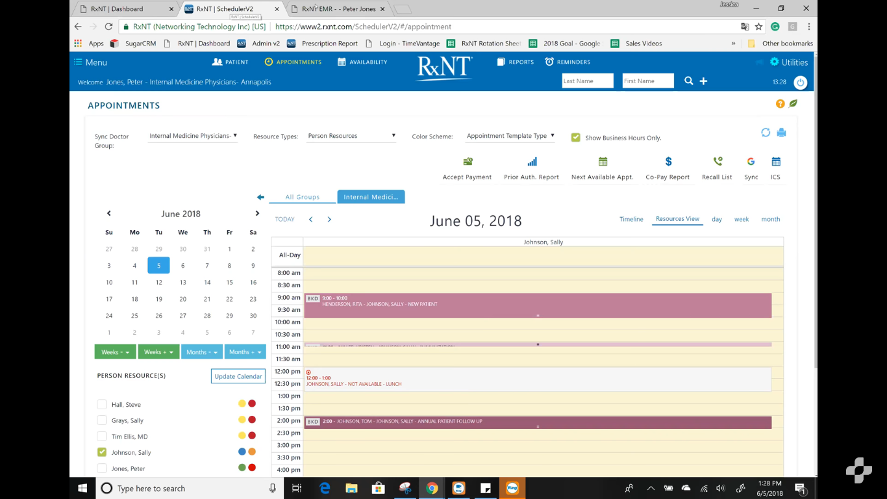Click the First Name search field

click(648, 81)
